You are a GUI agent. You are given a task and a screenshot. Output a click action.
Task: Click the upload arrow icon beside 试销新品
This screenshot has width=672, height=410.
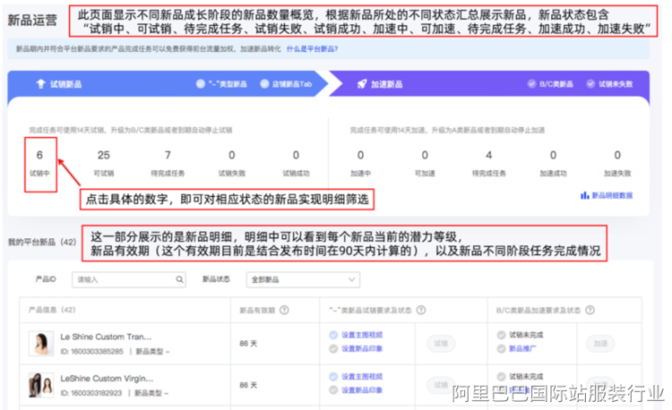tap(40, 83)
